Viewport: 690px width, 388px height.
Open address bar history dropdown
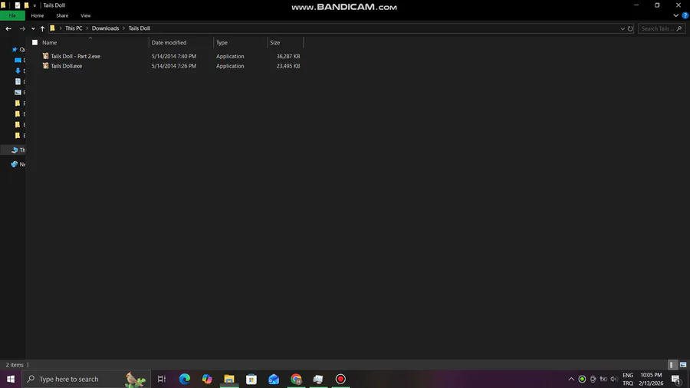point(623,28)
